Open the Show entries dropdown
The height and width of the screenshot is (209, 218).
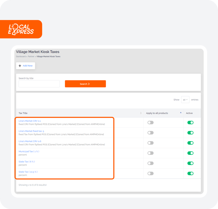pos(185,100)
